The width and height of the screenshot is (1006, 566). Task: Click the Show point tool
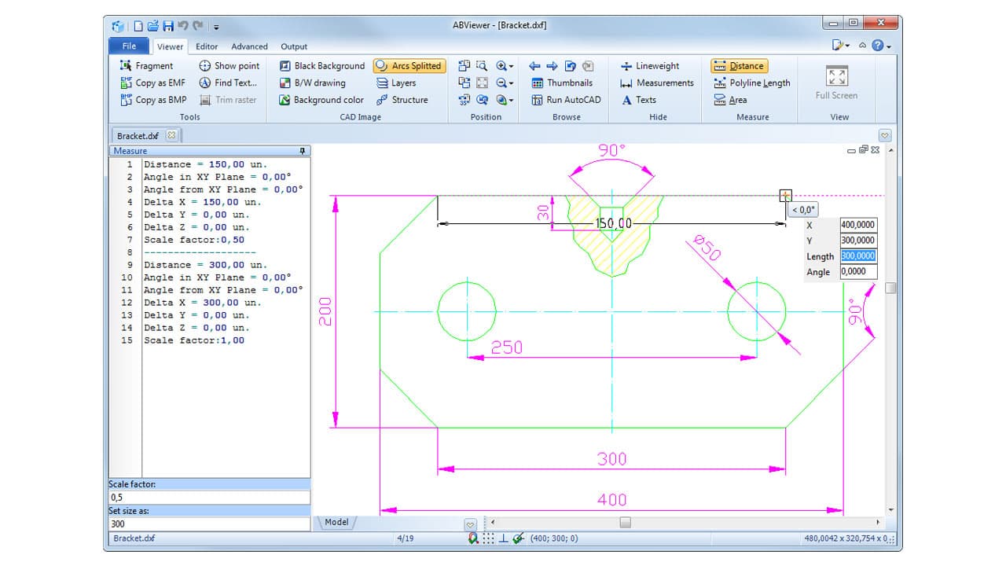229,66
